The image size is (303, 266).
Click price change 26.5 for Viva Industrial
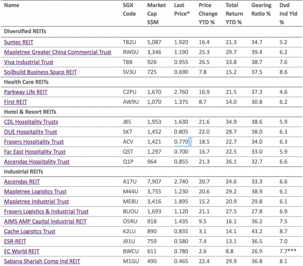tap(204, 62)
